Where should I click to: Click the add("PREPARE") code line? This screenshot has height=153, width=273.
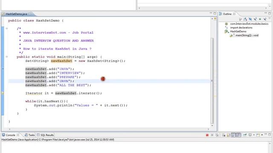coord(53,77)
